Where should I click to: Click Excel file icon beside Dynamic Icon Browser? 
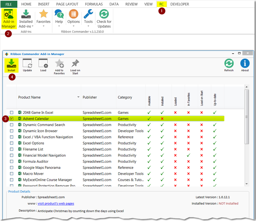pos(20,131)
